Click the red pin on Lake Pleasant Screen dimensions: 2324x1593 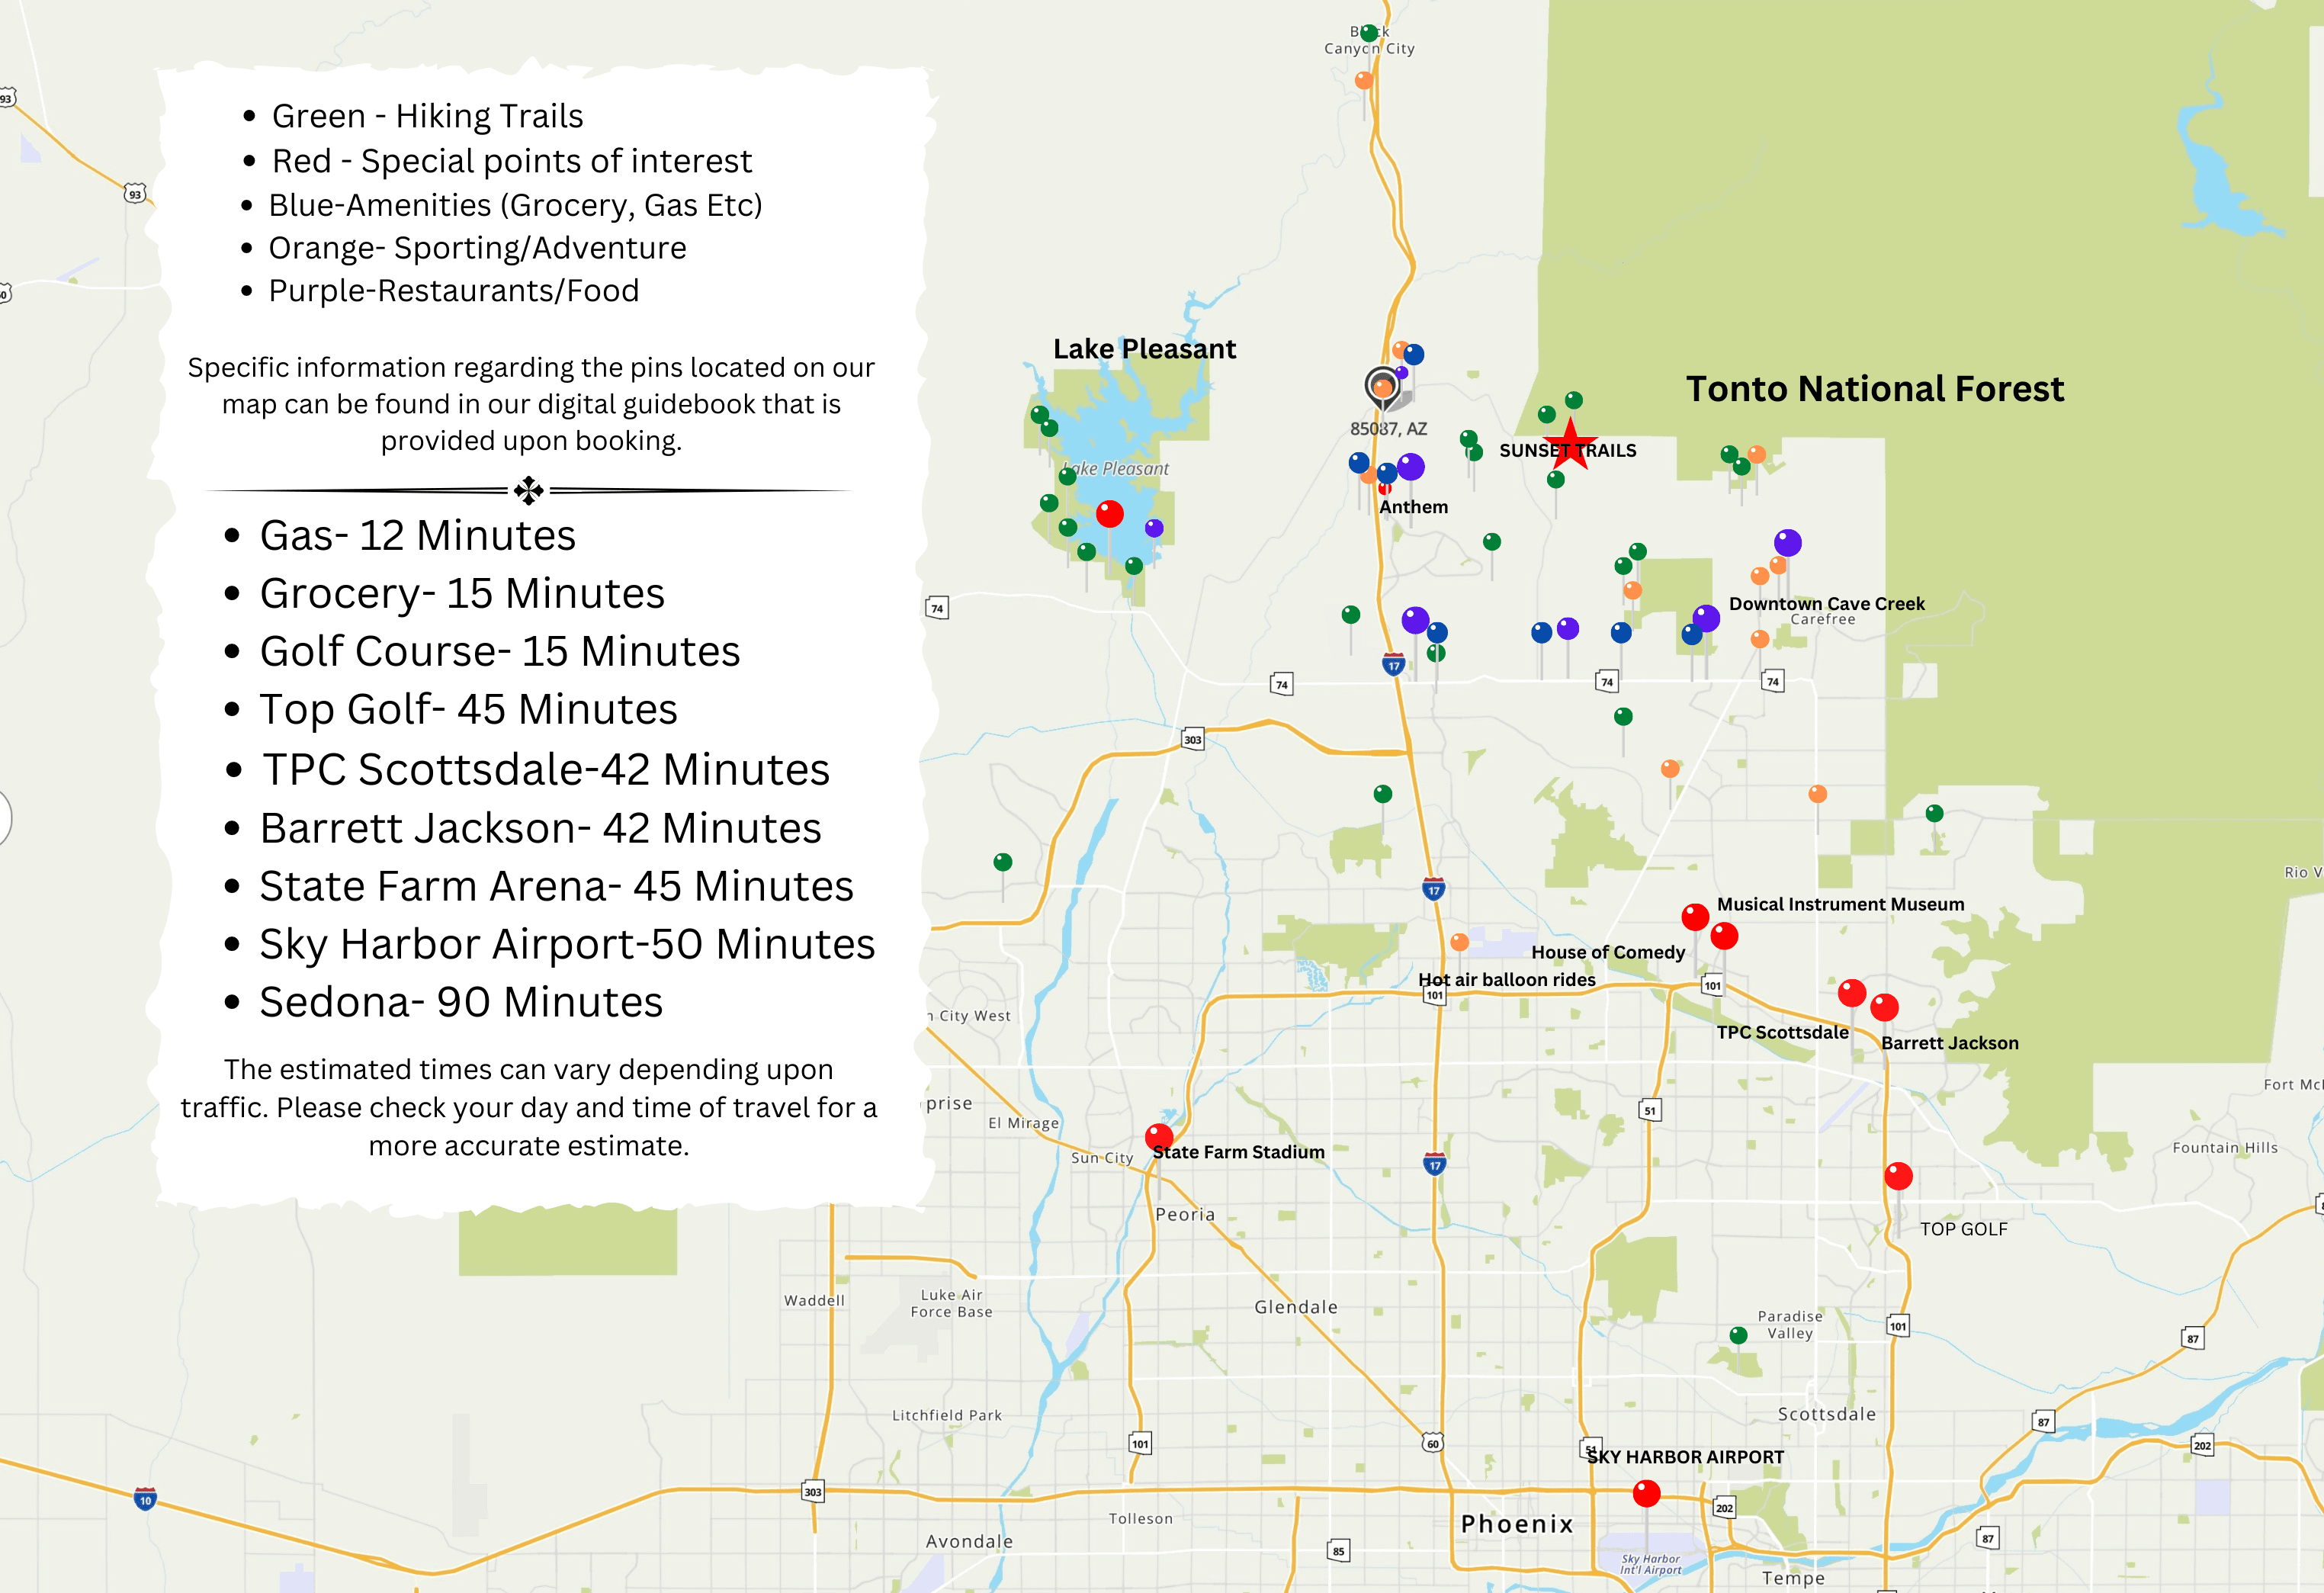pyautogui.click(x=1110, y=514)
